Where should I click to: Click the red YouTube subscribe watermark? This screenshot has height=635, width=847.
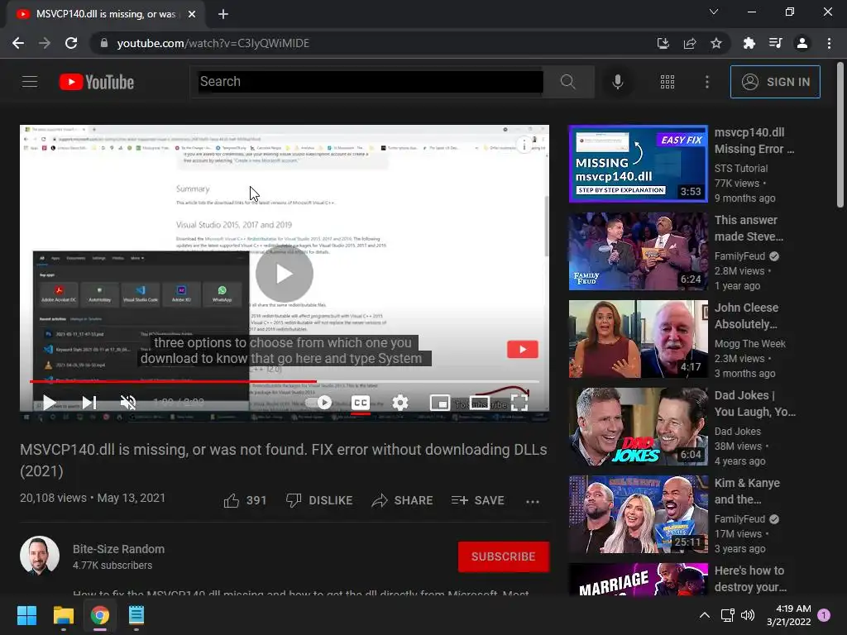523,350
